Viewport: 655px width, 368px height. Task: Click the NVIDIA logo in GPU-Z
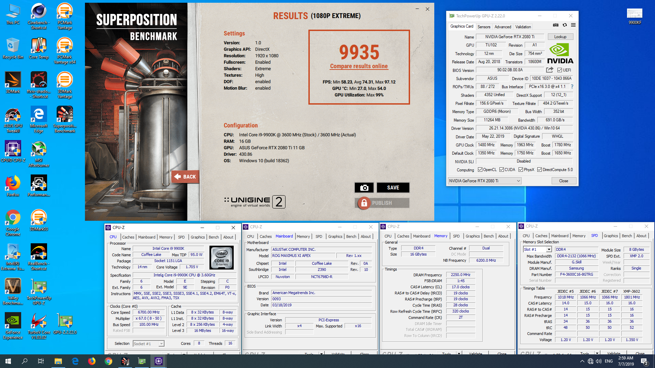coord(560,53)
